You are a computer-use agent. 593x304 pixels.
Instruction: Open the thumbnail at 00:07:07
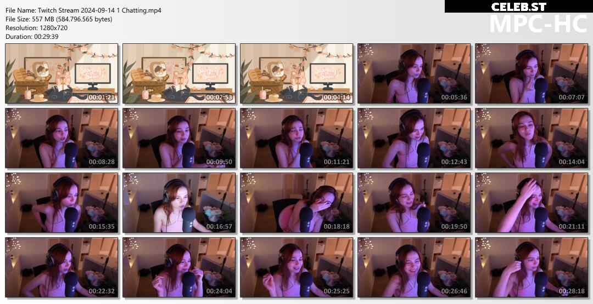(532, 73)
